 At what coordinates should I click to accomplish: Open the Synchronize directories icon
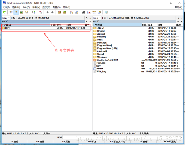(94, 12)
